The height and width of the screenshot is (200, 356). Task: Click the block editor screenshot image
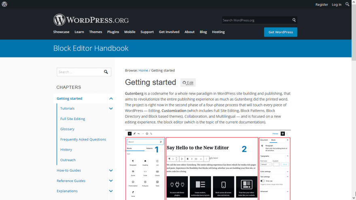click(x=208, y=165)
